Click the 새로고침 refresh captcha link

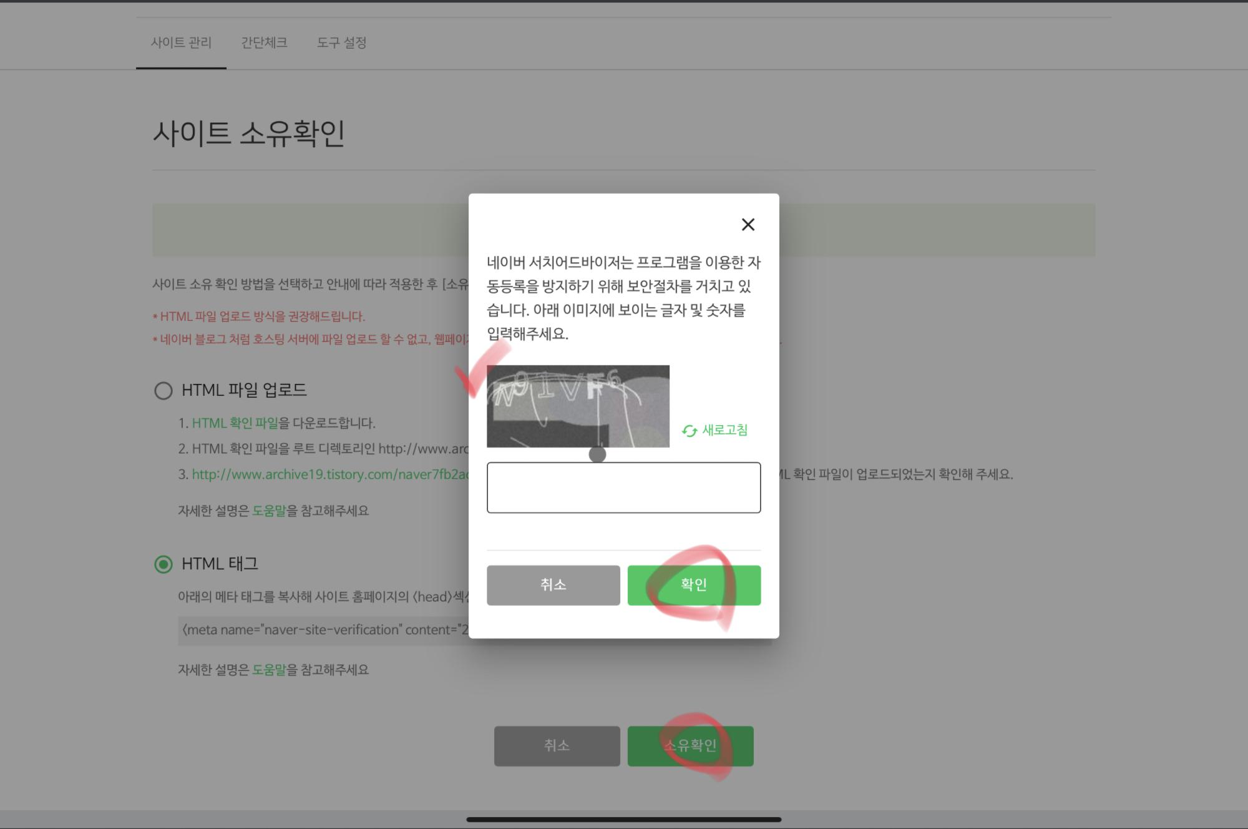pyautogui.click(x=724, y=430)
